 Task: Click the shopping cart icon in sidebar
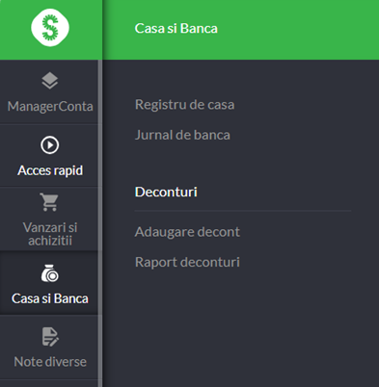pyautogui.click(x=49, y=202)
